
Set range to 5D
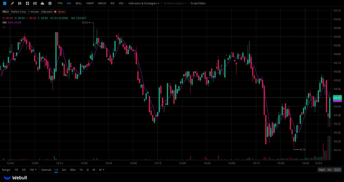click(x=24, y=170)
